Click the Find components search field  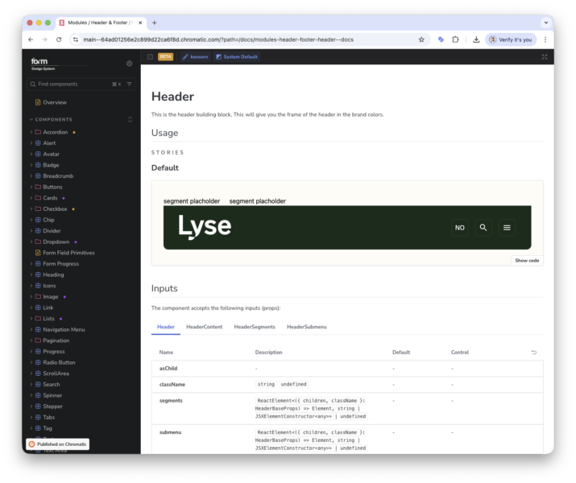coord(73,84)
